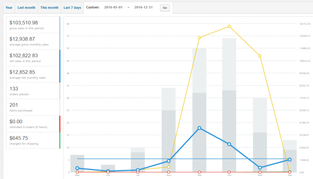
Task: Click the gray bar for Jun
Action: coord(108,168)
